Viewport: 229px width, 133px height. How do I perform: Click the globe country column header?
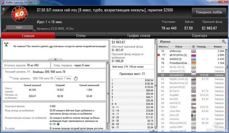[193, 47]
